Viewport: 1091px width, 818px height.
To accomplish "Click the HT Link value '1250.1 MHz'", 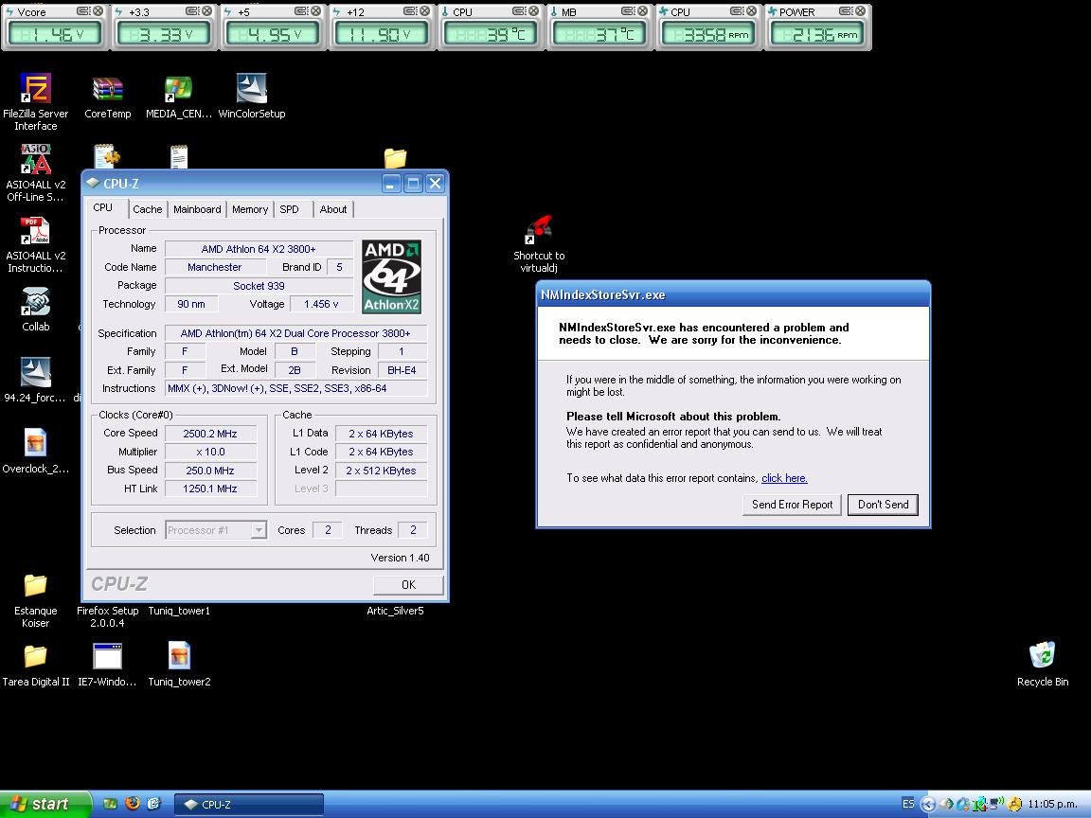I will 210,489.
